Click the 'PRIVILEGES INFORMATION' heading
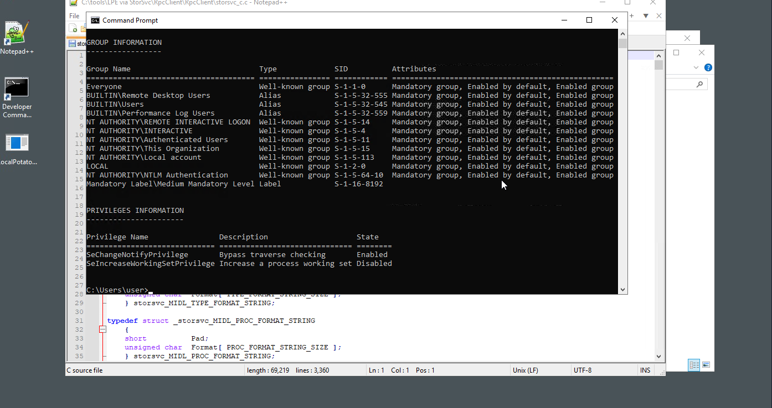Screen dimensions: 772x408 (x=135, y=211)
